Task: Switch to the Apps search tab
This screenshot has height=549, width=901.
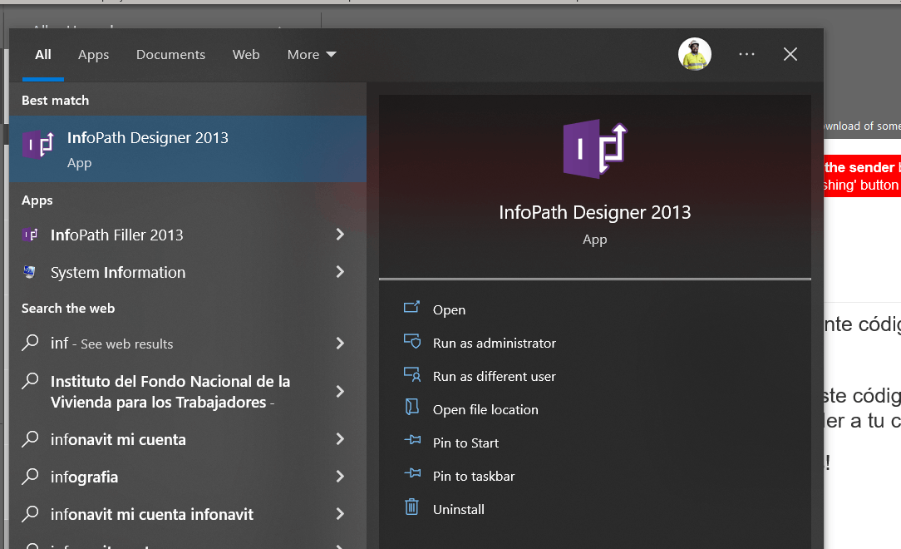Action: pyautogui.click(x=94, y=55)
